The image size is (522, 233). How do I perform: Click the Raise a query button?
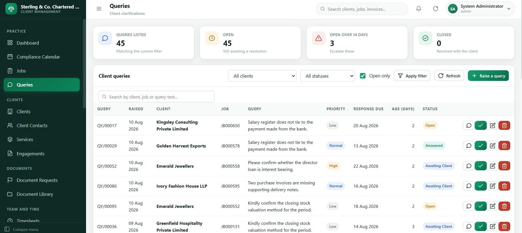[x=488, y=76]
